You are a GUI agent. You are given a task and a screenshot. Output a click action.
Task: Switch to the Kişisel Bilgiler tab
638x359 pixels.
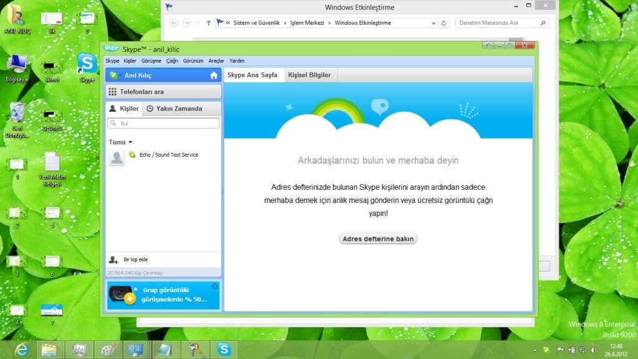coord(309,75)
